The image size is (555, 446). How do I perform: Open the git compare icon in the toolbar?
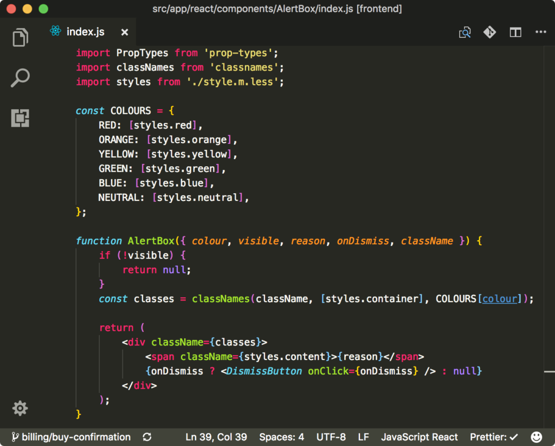[489, 32]
